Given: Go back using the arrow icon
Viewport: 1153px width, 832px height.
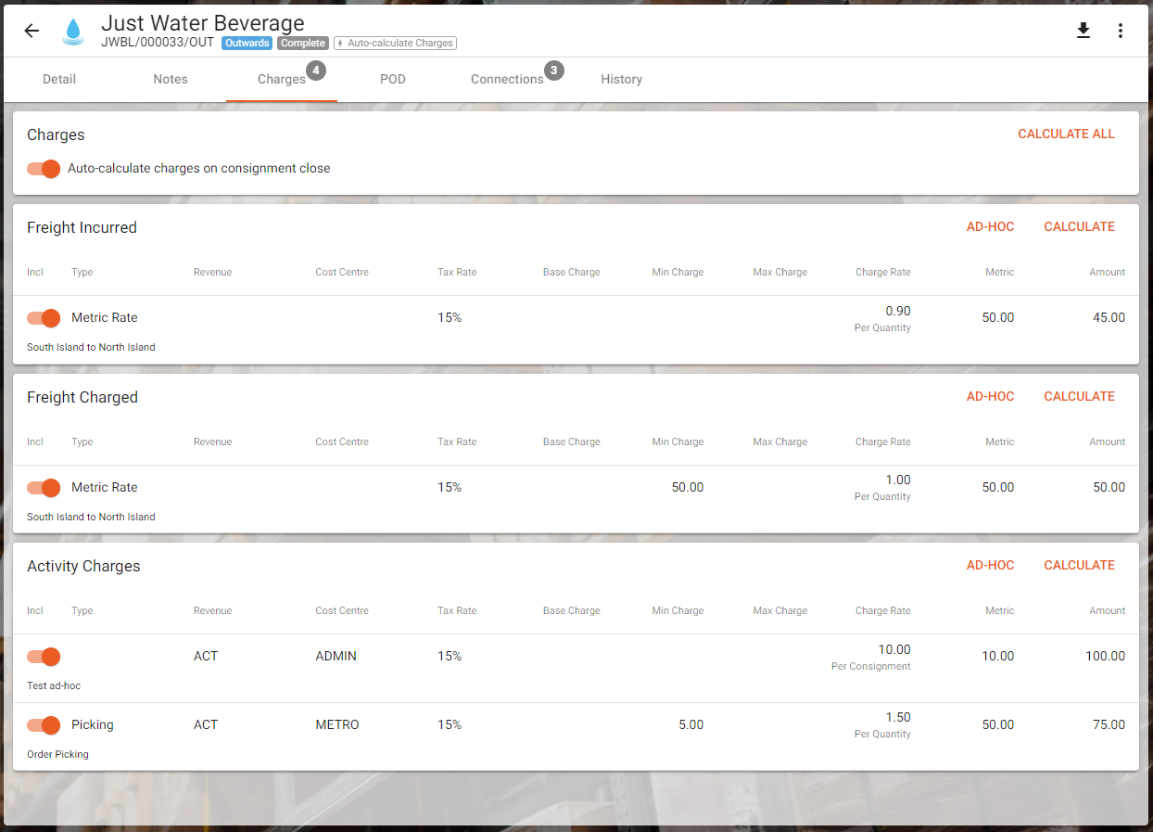Looking at the screenshot, I should pyautogui.click(x=32, y=31).
